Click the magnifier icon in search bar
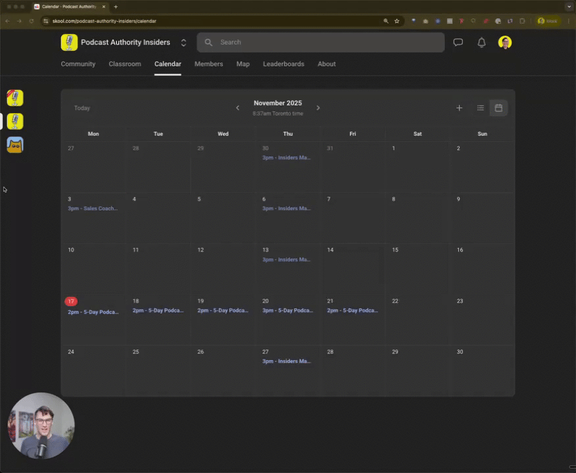 208,42
